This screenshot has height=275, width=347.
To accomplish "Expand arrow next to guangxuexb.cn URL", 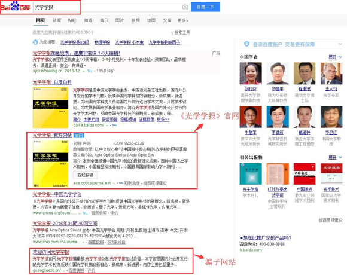I will (x=64, y=271).
